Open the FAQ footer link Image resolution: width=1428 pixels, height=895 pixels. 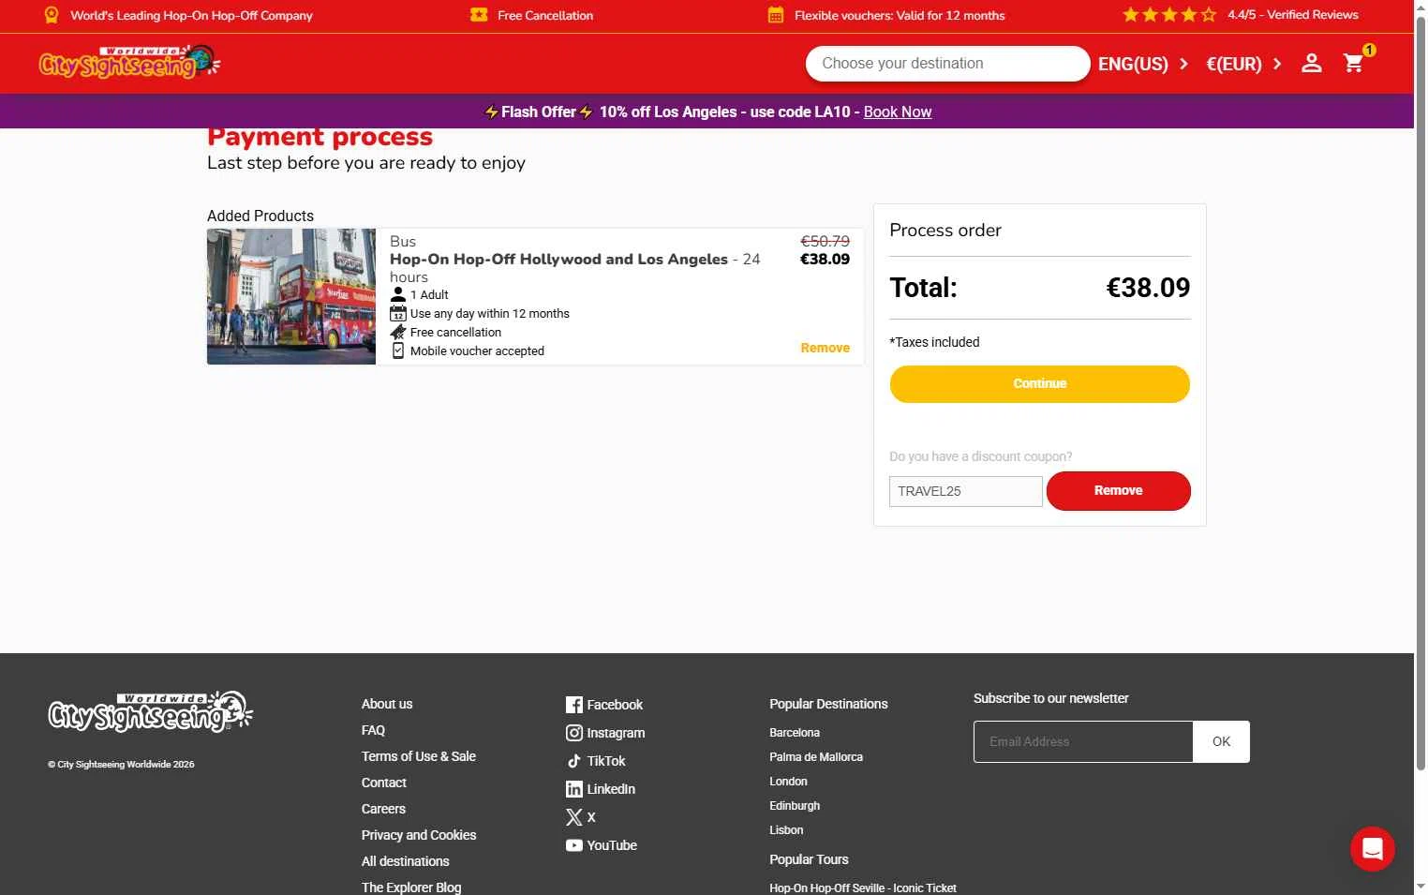(x=373, y=730)
